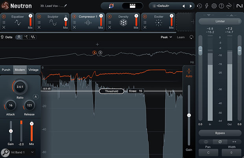Viewport: 244px width, 158px height.
Task: Click the inter-plugin communication icon beside help
Action: 229,6
